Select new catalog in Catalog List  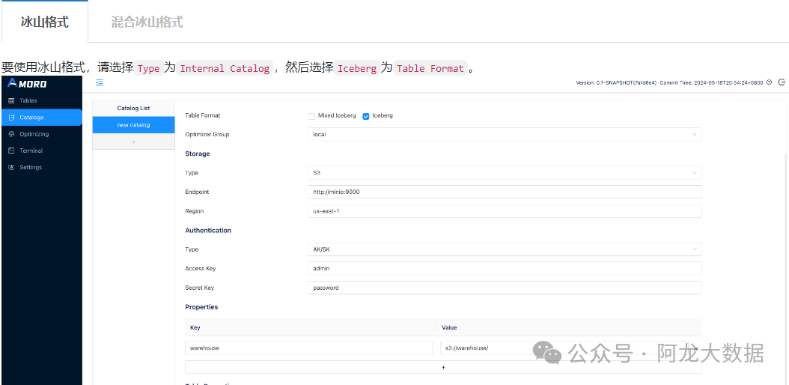[133, 125]
